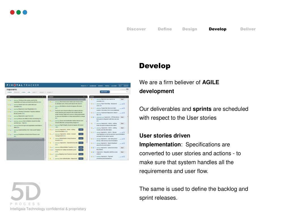Click Finish for Adding Multiple Trajectory
290x218 pixels.
click(x=81, y=147)
